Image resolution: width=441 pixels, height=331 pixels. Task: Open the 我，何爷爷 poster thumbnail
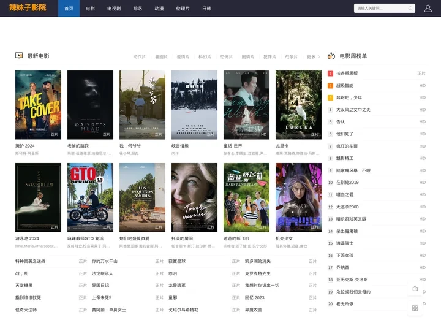[142, 105]
